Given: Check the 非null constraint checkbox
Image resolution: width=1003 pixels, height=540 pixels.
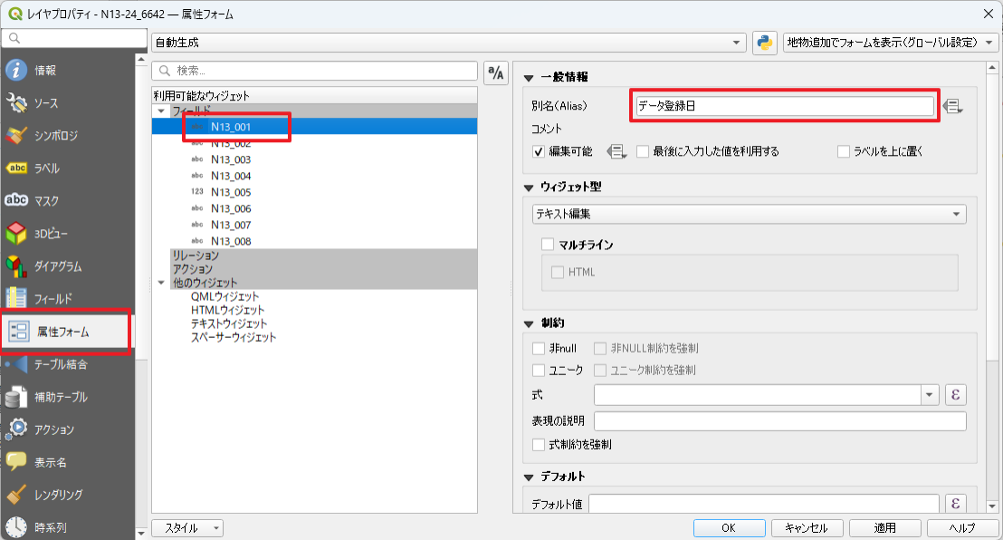Looking at the screenshot, I should click(540, 348).
